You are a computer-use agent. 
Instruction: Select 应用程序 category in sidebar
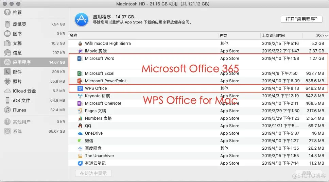pyautogui.click(x=34, y=62)
